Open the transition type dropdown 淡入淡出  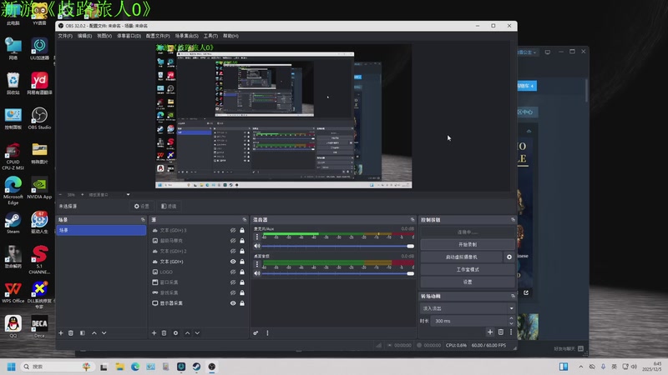coord(468,308)
